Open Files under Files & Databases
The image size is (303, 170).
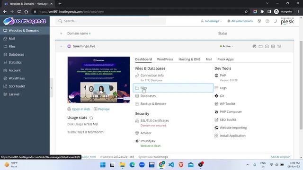pos(173,88)
